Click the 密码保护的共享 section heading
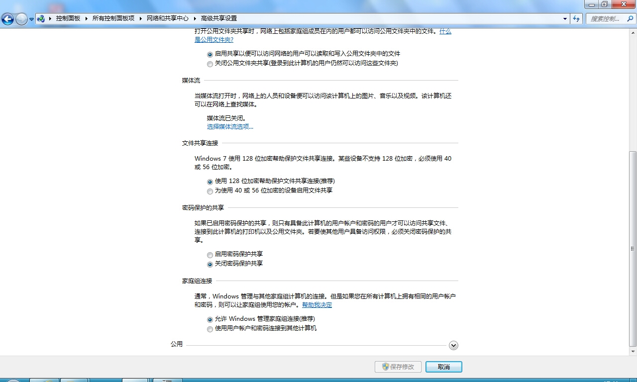This screenshot has height=382, width=637. [203, 207]
